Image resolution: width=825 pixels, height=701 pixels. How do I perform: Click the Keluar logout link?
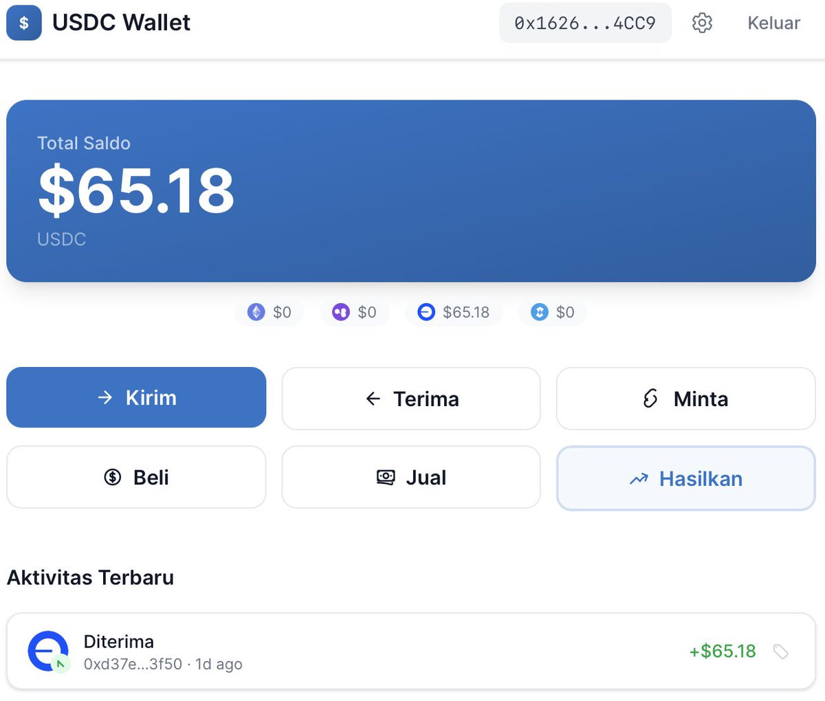pyautogui.click(x=773, y=23)
